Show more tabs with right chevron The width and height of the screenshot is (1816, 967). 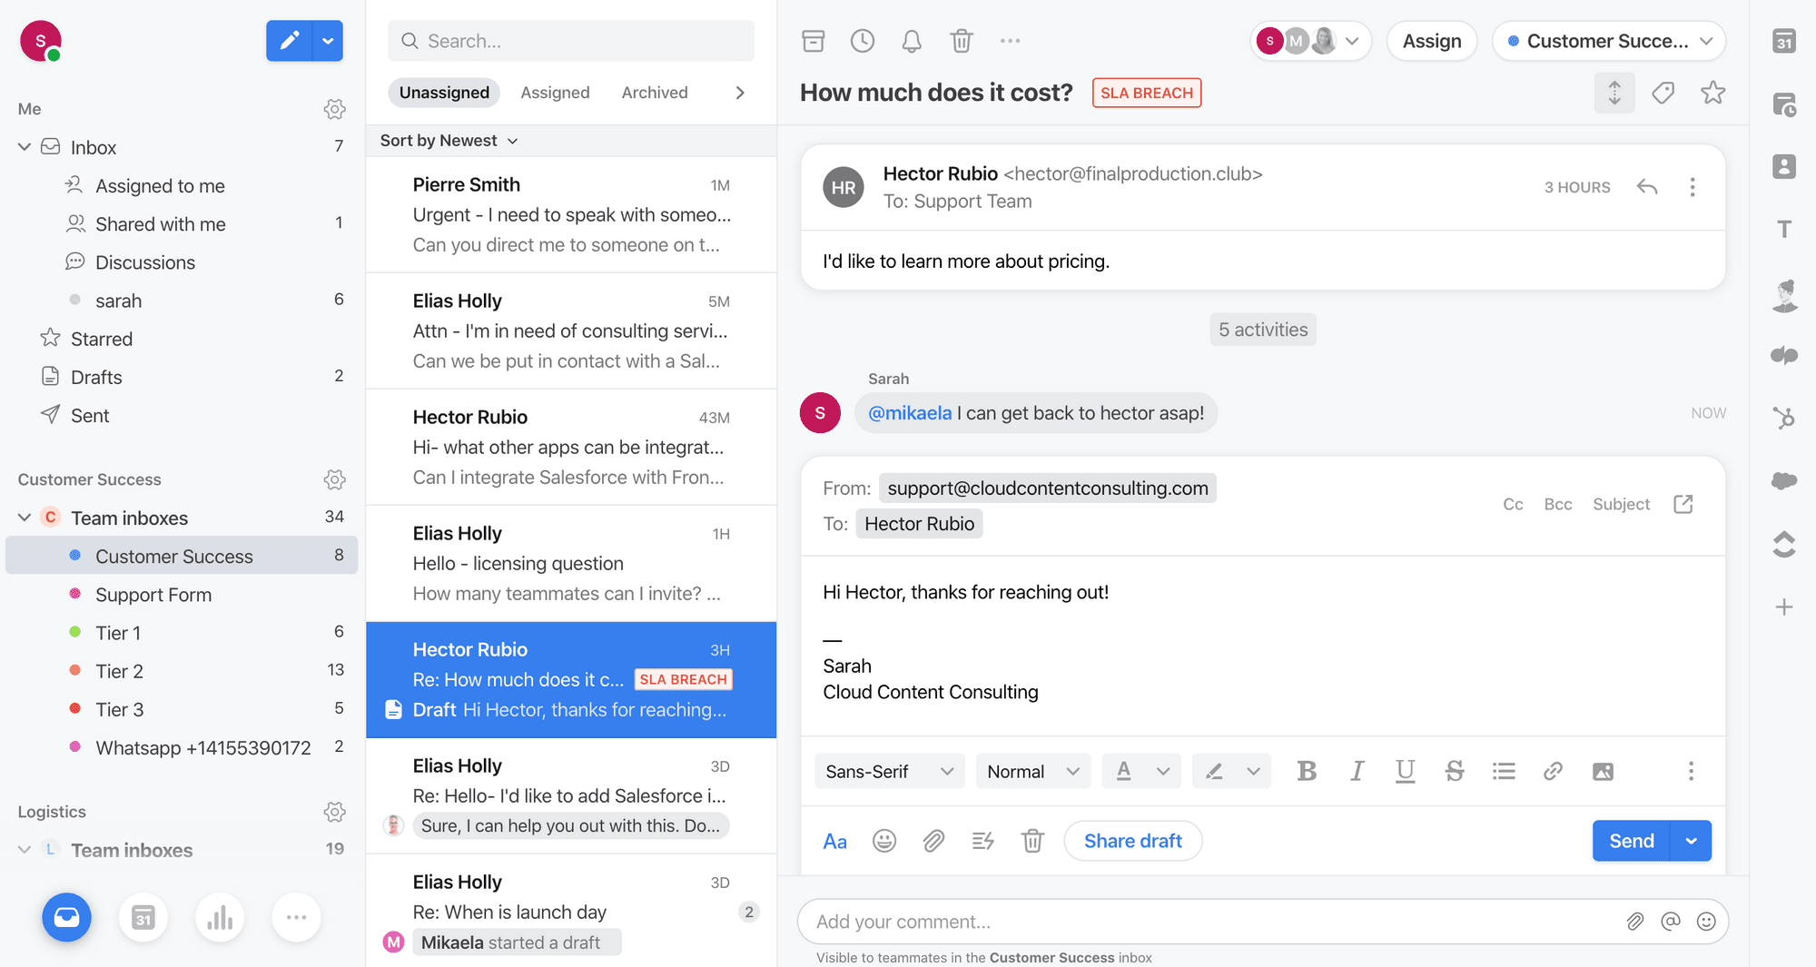pos(739,93)
